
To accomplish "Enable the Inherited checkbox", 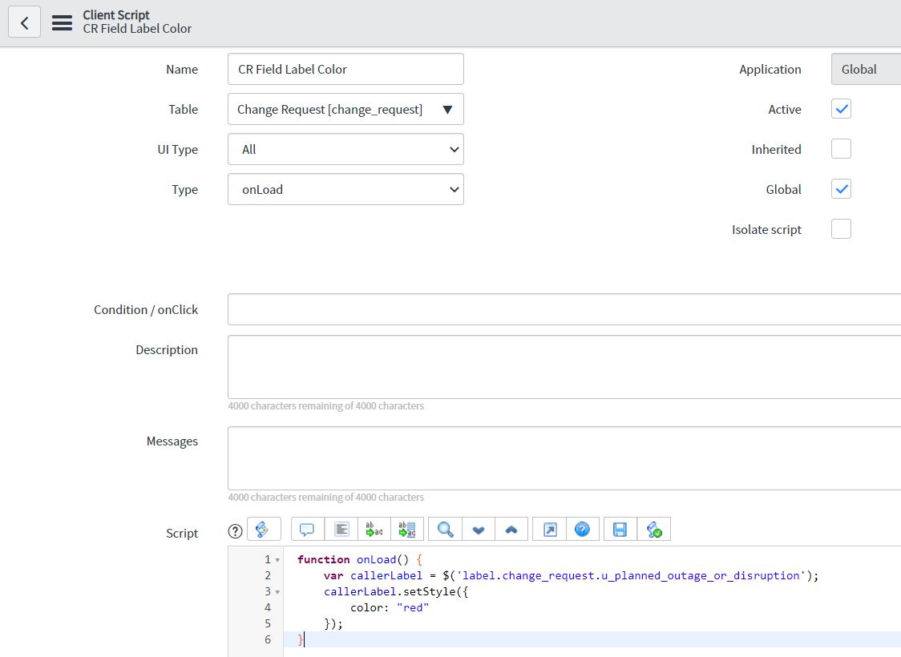I will (841, 149).
